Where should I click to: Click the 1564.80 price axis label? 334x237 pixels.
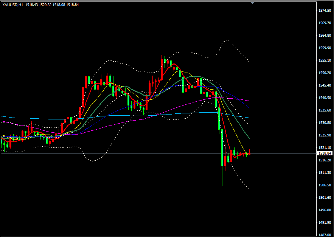point(325,36)
